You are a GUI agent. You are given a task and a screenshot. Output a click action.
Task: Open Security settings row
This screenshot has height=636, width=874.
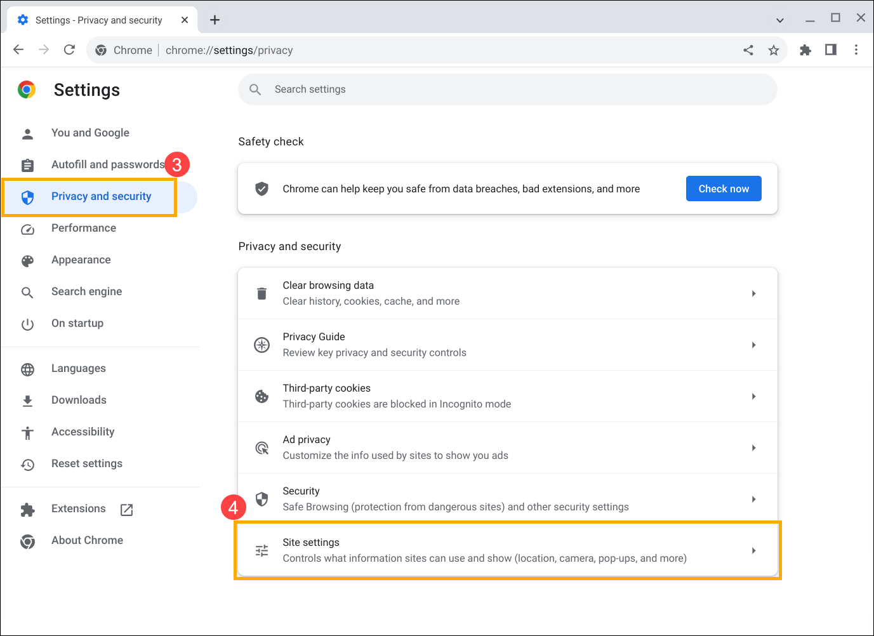pos(508,499)
